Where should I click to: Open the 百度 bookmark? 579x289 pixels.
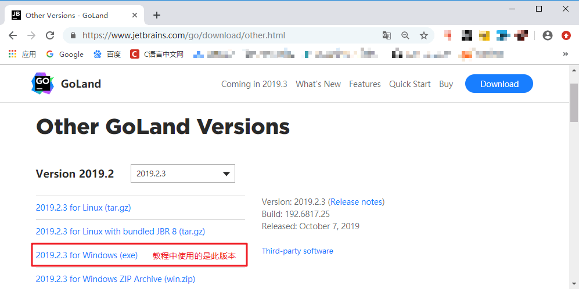(107, 55)
